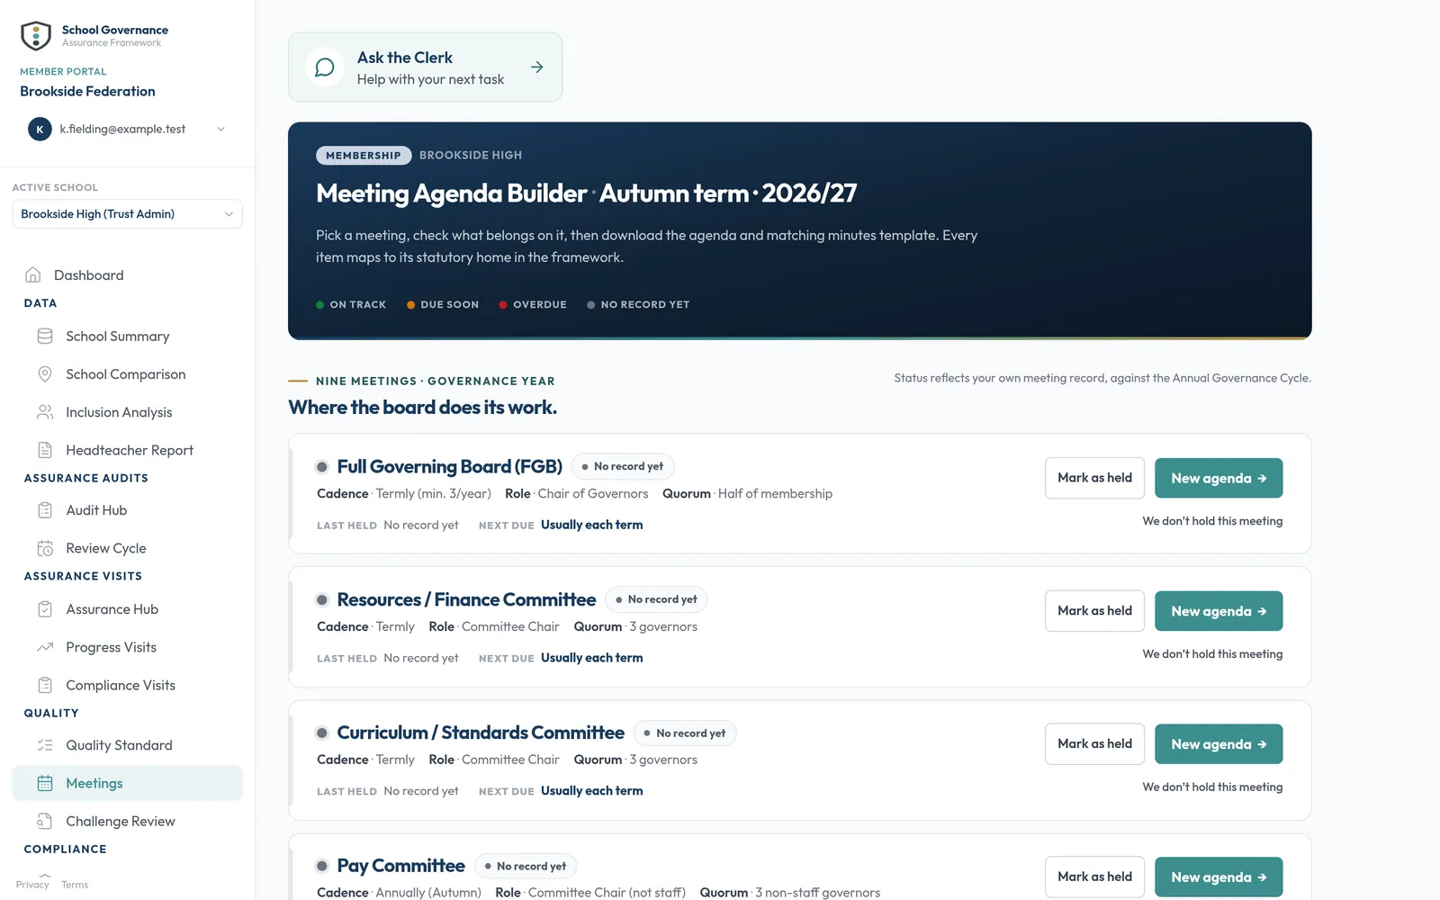Click the Pay Committee "No record yet" badge

click(526, 867)
